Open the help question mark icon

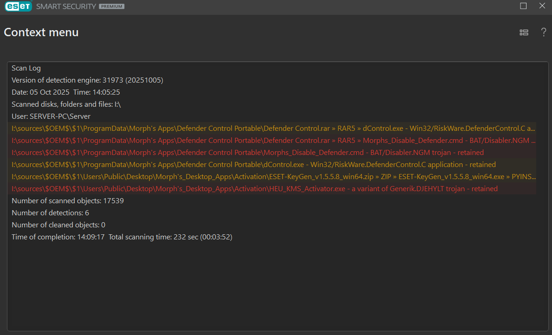[544, 32]
